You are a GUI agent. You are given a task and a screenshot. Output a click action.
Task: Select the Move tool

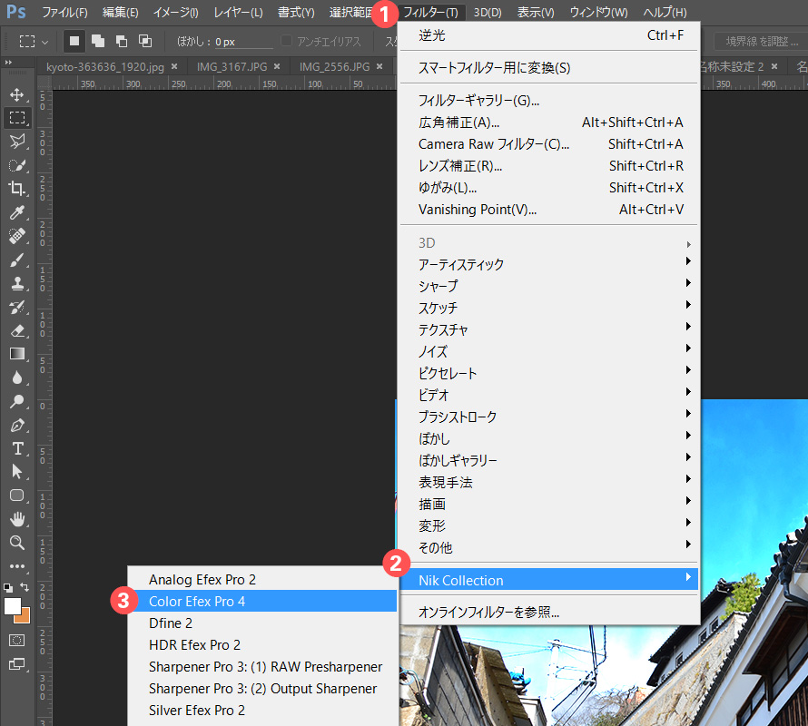(17, 94)
